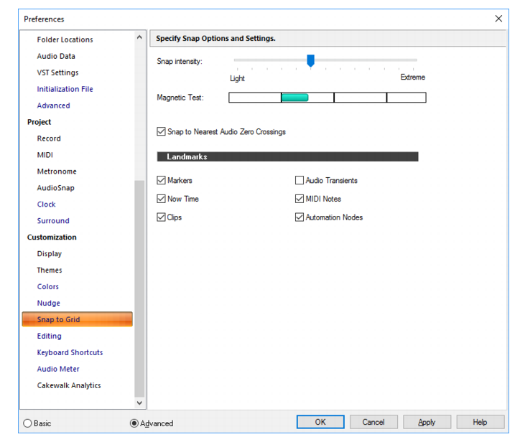Open the Keyboard Shortcuts preferences page
Screen dimensions: 520x447
pyautogui.click(x=70, y=352)
